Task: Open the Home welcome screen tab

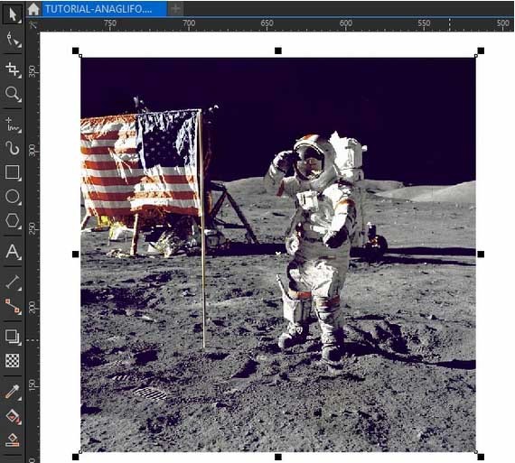Action: (33, 9)
